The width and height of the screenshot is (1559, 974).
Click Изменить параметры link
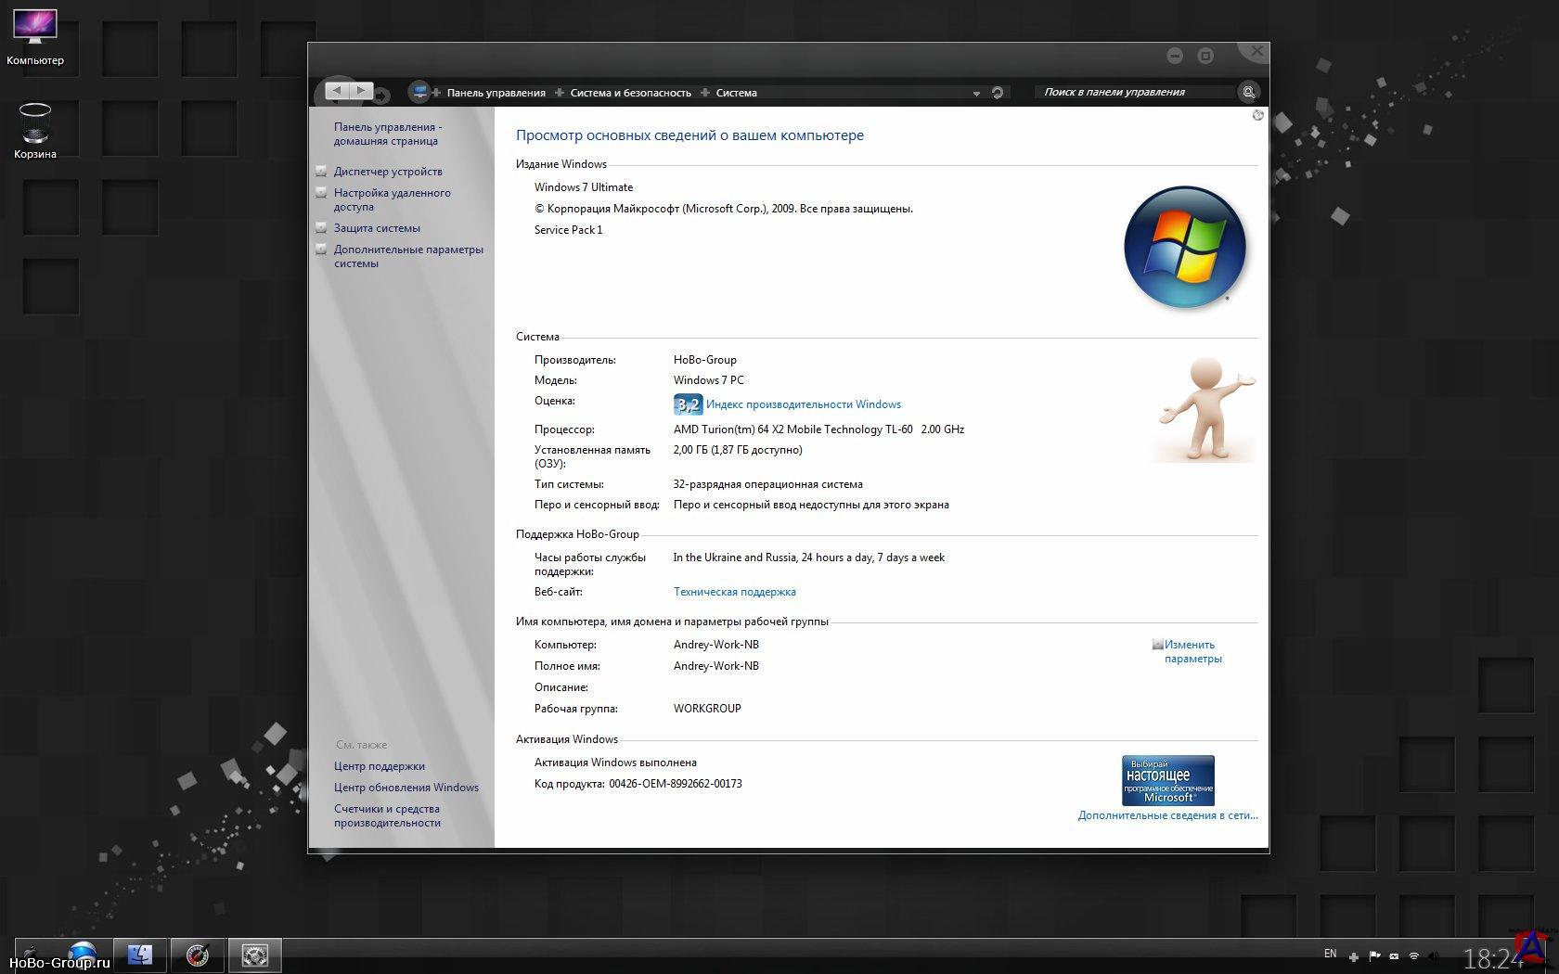[1192, 651]
